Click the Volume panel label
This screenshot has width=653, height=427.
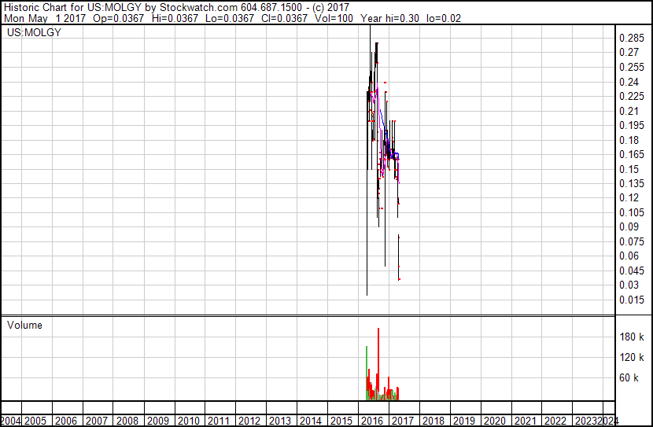[x=24, y=325]
